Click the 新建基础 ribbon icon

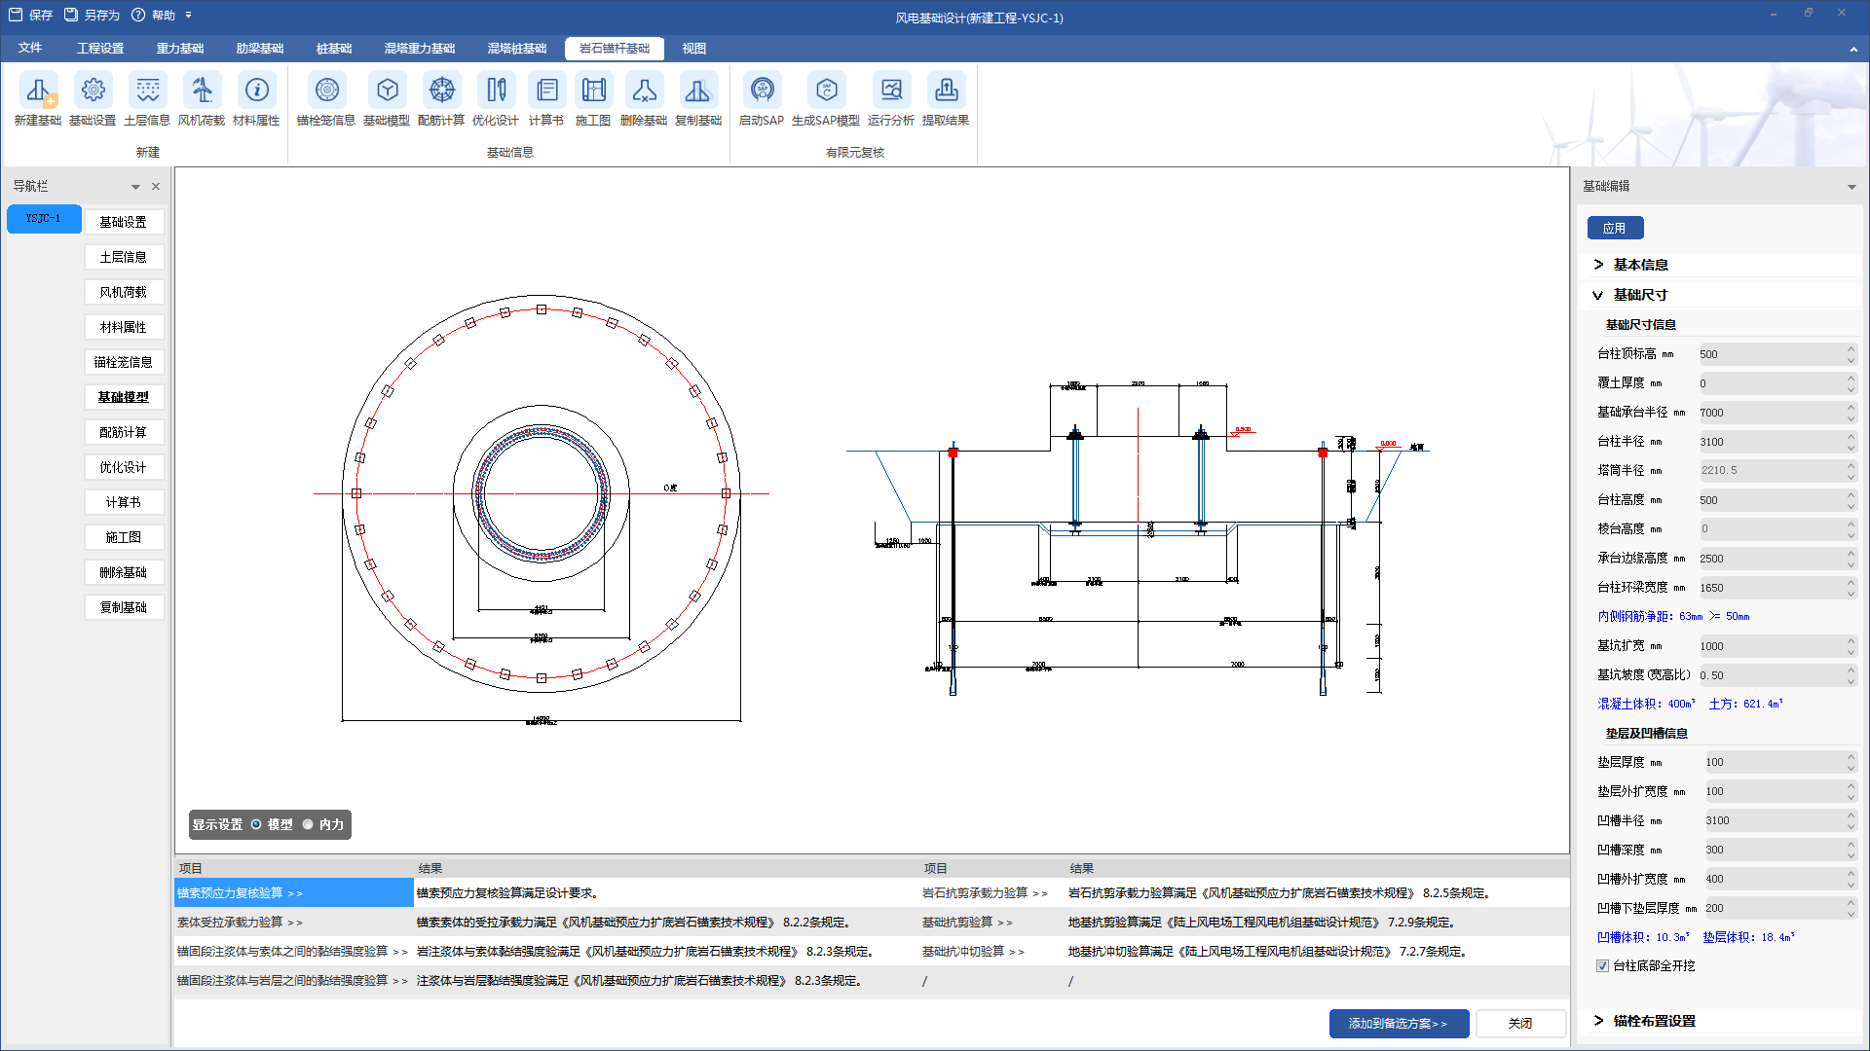[x=38, y=92]
